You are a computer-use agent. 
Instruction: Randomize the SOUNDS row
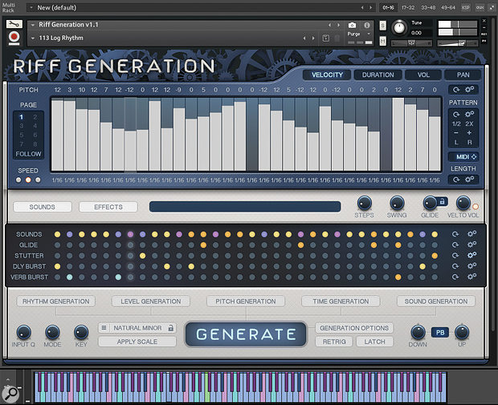[455, 234]
